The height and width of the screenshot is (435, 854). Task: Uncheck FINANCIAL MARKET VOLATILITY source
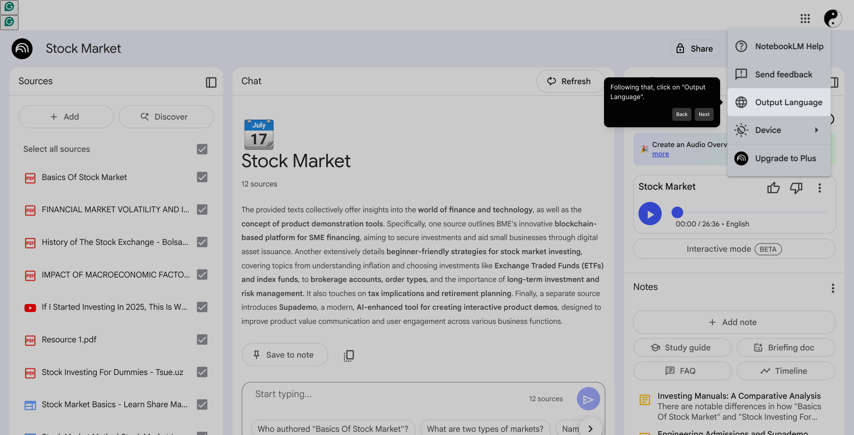[202, 209]
